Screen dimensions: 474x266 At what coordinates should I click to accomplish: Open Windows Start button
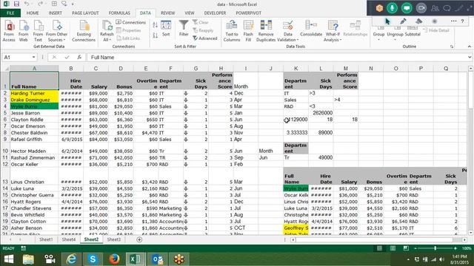[x=9, y=259]
